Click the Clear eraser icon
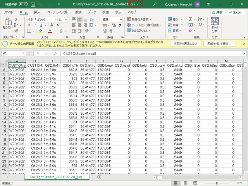The image size is (248, 186). tap(191, 30)
